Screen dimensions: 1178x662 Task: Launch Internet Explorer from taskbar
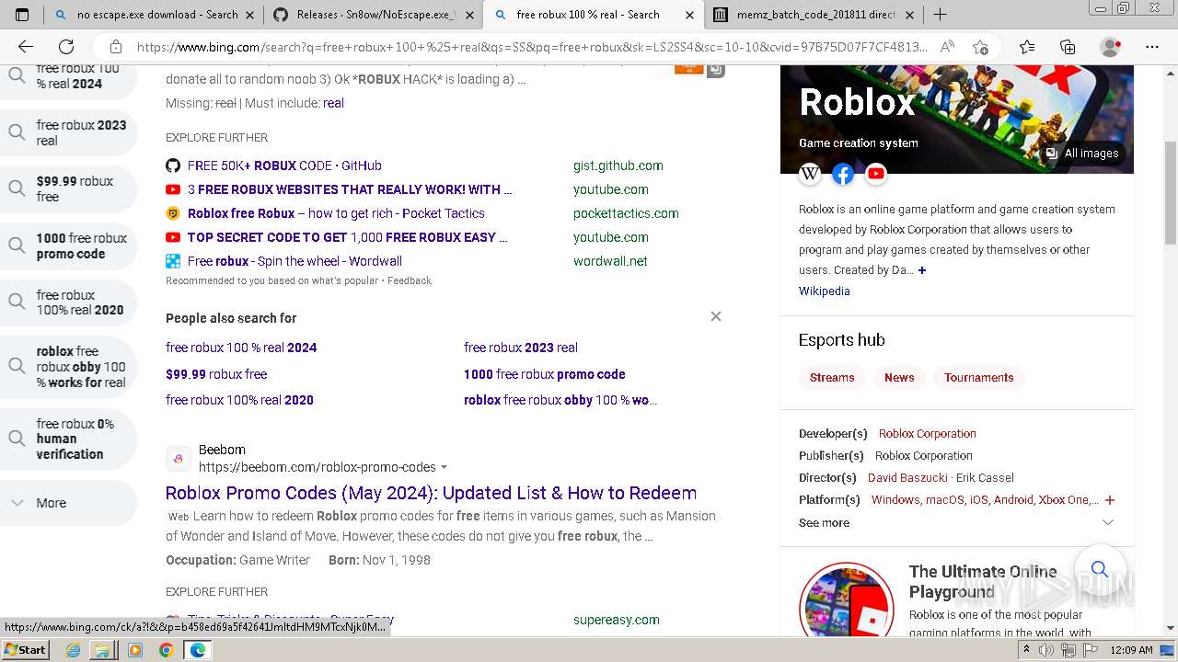[74, 650]
